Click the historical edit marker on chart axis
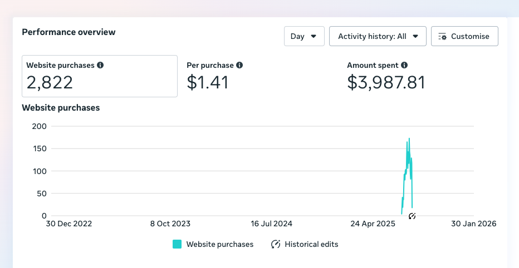Image resolution: width=519 pixels, height=268 pixels. tap(412, 216)
